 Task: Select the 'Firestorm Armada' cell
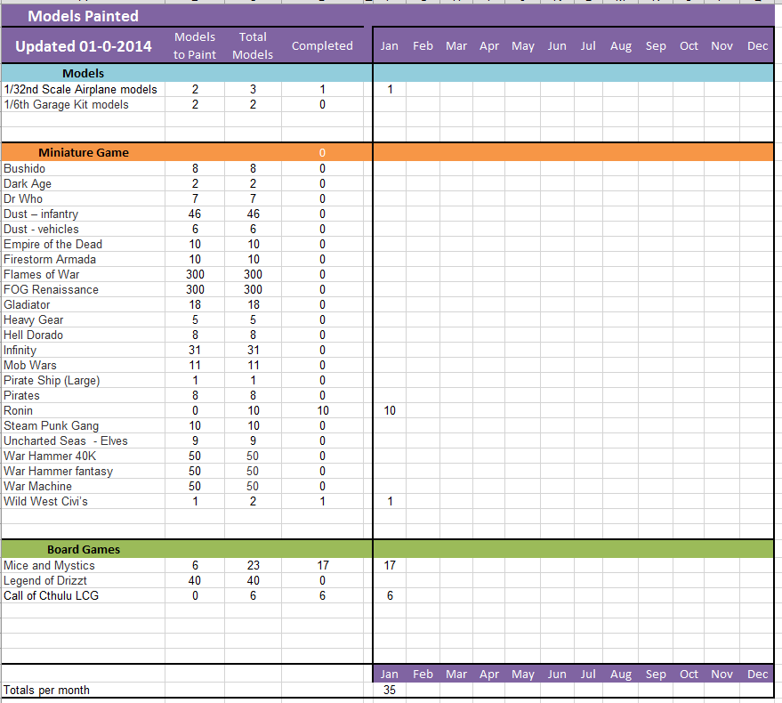tap(84, 260)
